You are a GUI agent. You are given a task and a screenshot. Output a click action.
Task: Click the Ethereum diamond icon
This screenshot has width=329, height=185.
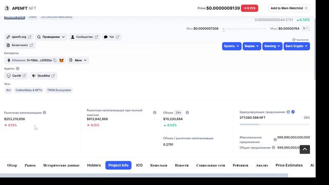pyautogui.click(x=9, y=61)
